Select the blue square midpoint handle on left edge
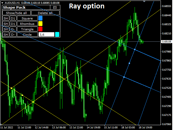173x130 pixels. (129, 63)
